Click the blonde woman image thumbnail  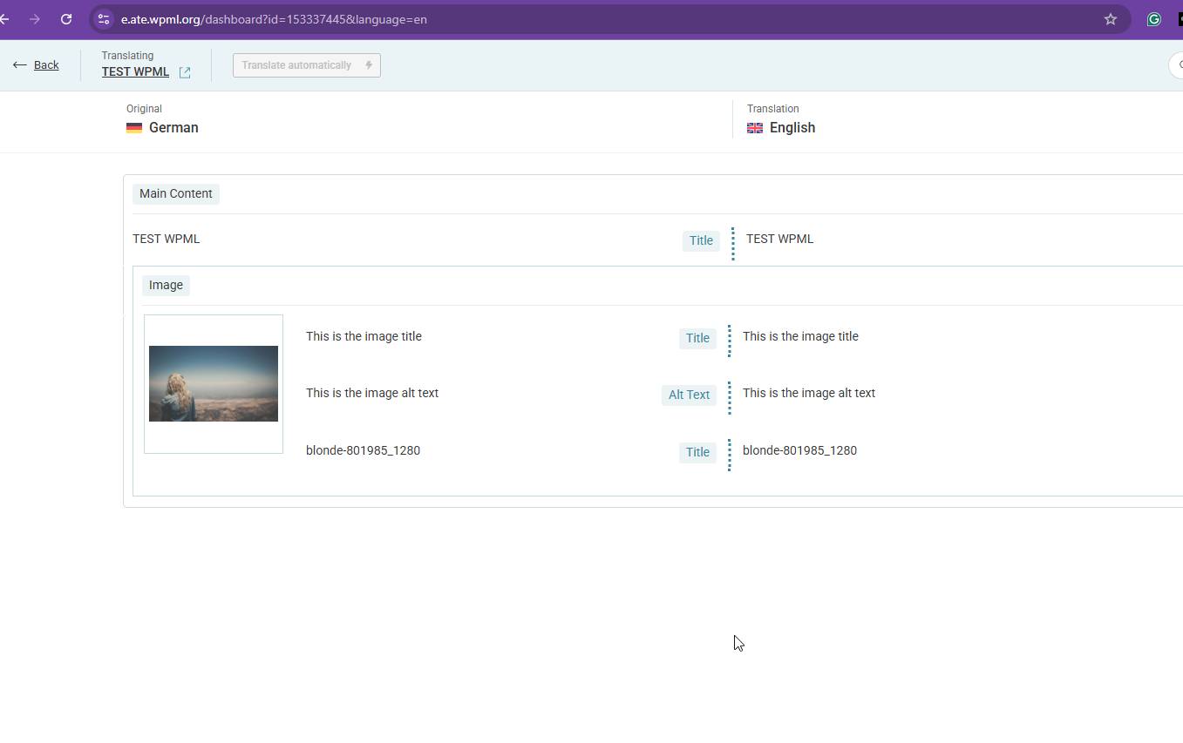(x=214, y=384)
